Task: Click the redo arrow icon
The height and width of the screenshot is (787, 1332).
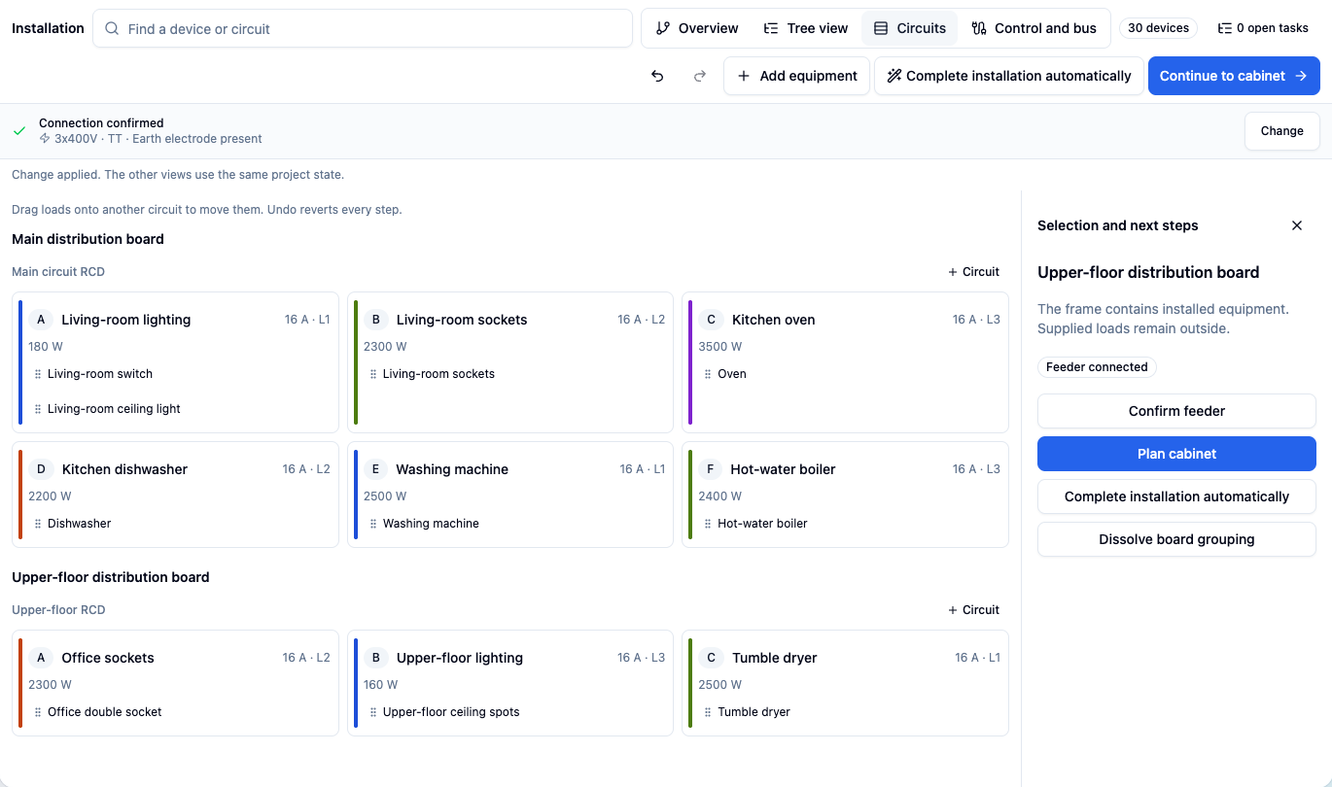Action: [700, 76]
